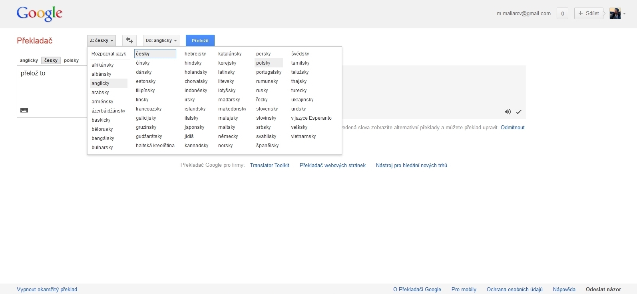Screen dimensions: 637x294
Task: Choose 'v jazyce Esperanto' from list
Action: pos(311,118)
